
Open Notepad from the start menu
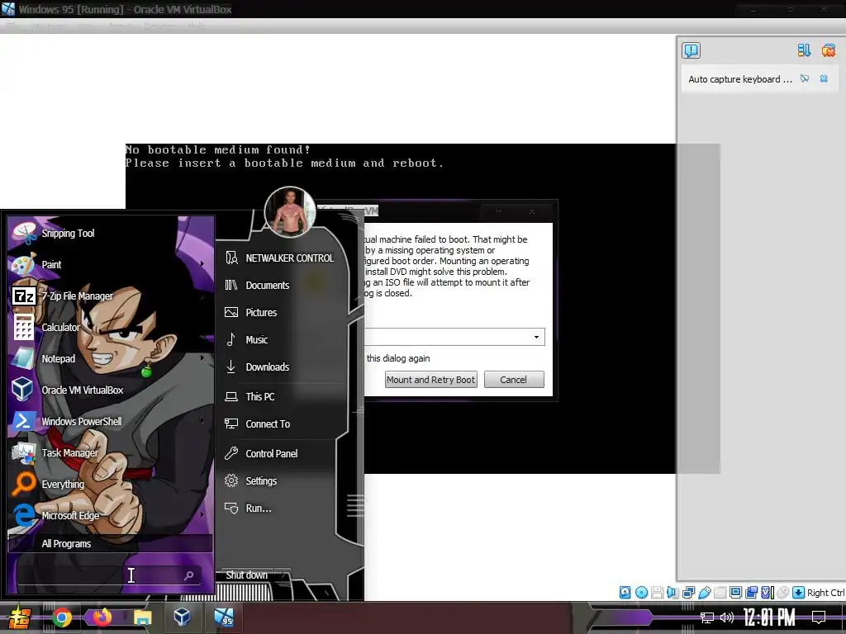(111, 358)
